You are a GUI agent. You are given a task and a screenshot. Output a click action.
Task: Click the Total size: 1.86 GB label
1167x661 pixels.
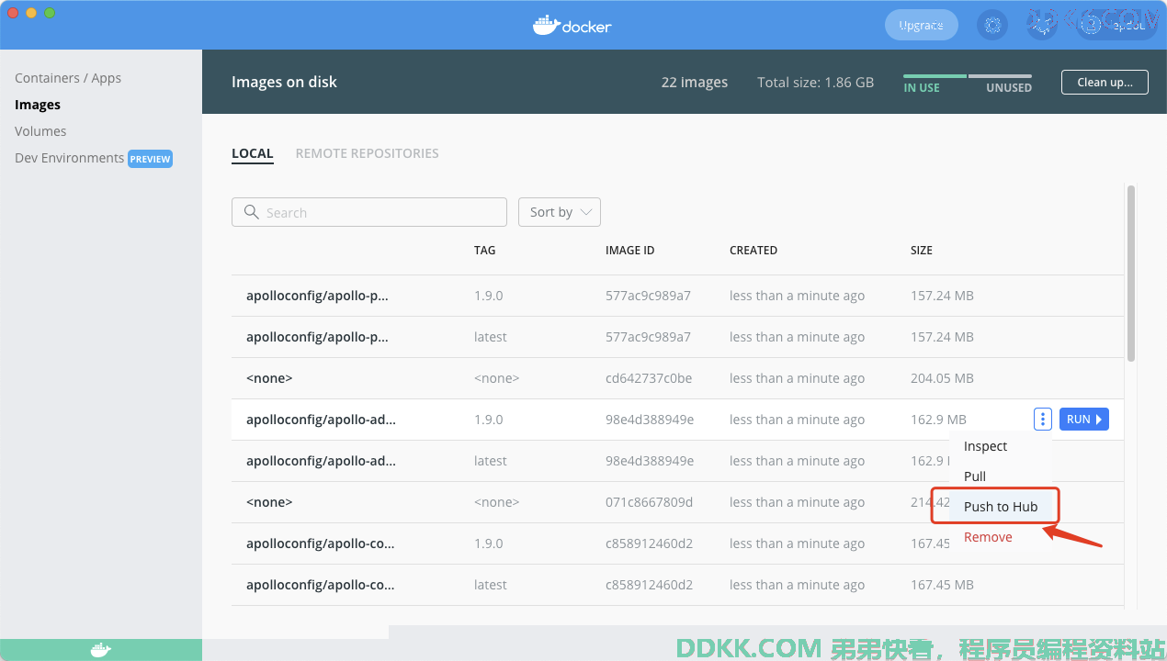815,82
